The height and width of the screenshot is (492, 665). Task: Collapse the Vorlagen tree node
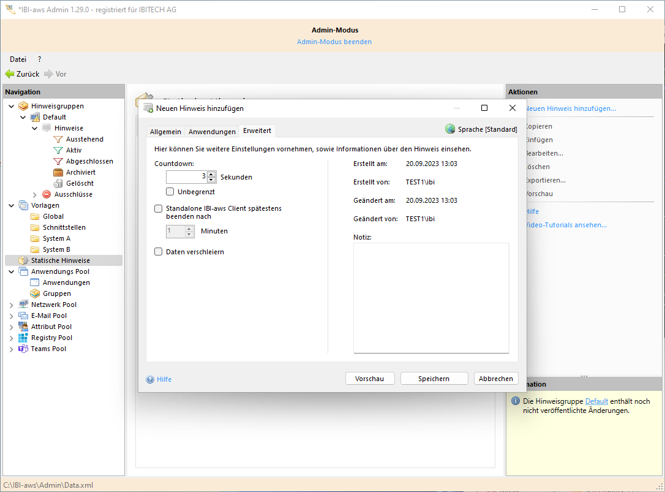point(12,205)
